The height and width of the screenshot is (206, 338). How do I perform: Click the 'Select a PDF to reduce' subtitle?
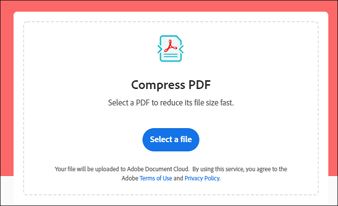[x=171, y=103]
